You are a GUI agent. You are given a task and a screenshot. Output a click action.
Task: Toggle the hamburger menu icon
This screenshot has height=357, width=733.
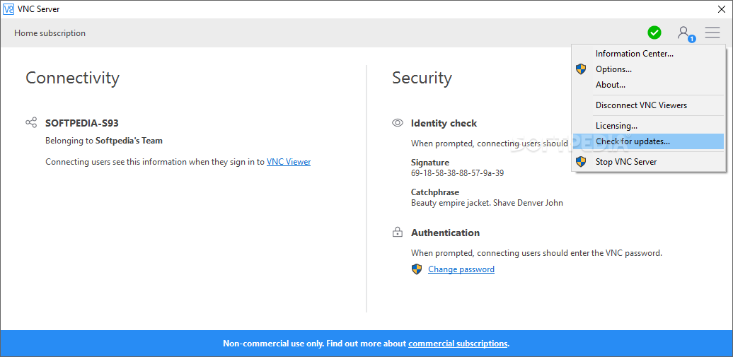coord(712,33)
